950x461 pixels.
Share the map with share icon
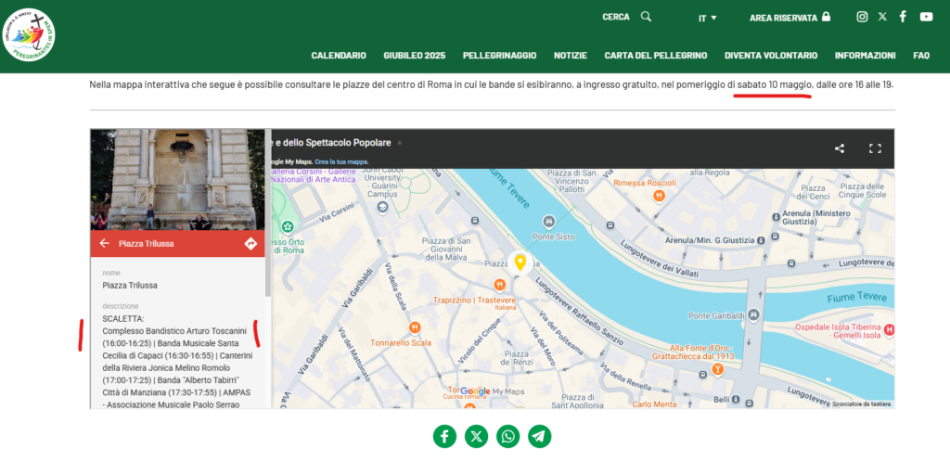[x=839, y=148]
